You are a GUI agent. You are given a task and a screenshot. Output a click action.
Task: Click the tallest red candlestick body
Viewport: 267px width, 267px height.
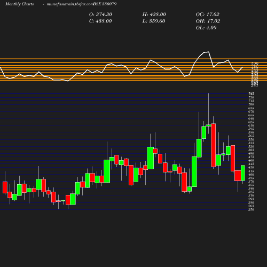213,145
